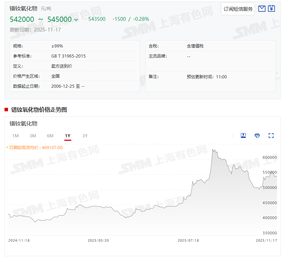The height and width of the screenshot is (260, 285).
Task: Click the 订阅短信服务 button
Action: (238, 9)
